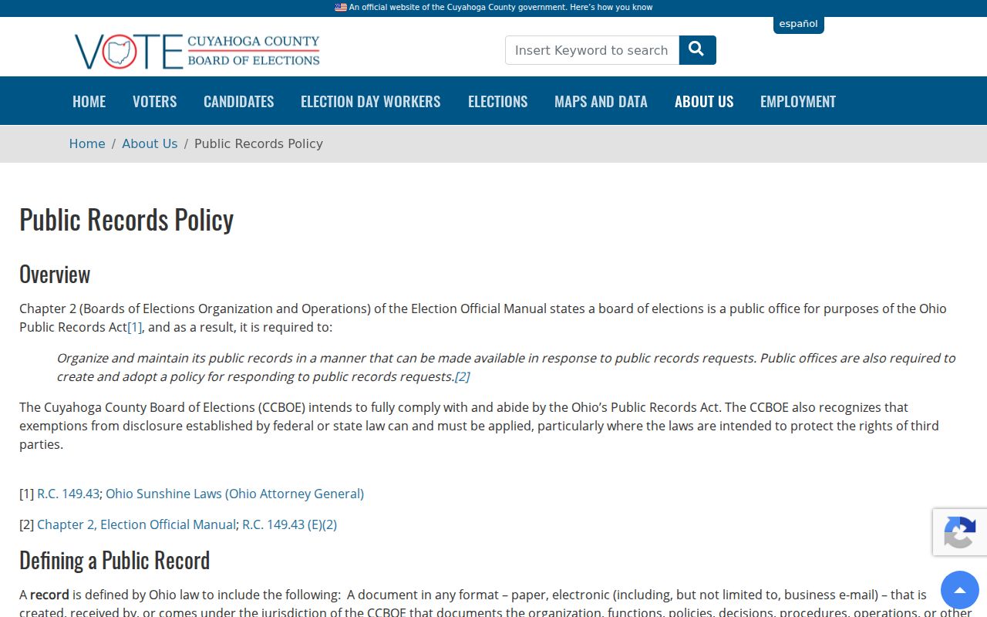The width and height of the screenshot is (987, 617).
Task: Open the HOME menu item
Action: click(89, 101)
